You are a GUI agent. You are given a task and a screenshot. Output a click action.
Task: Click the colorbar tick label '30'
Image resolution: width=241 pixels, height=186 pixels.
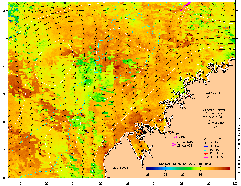[x=200, y=175]
